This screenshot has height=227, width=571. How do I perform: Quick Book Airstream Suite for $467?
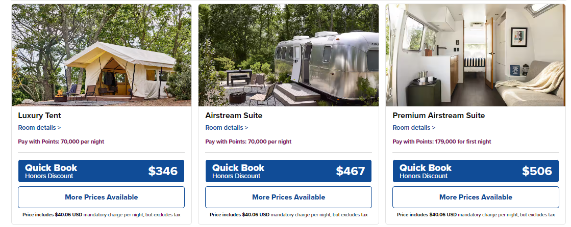click(x=288, y=171)
